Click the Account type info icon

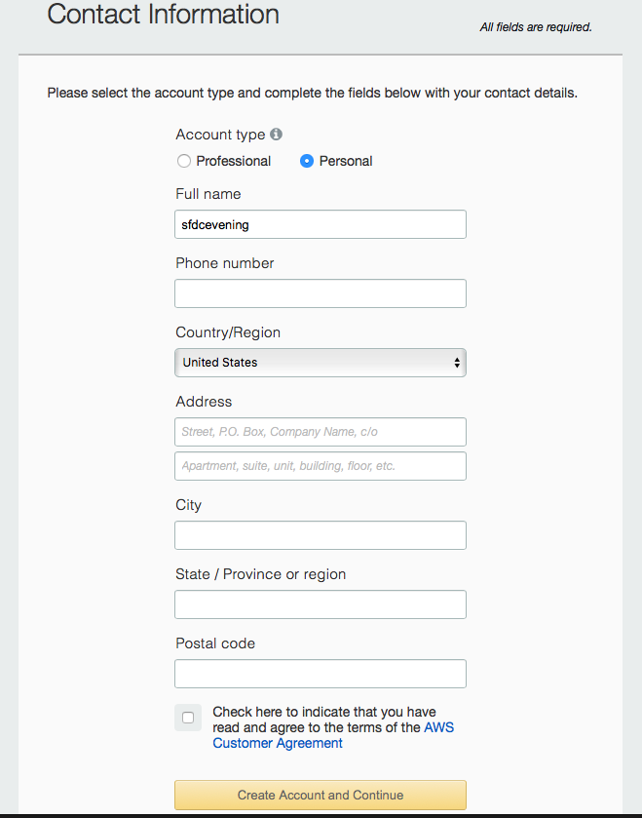pyautogui.click(x=276, y=135)
